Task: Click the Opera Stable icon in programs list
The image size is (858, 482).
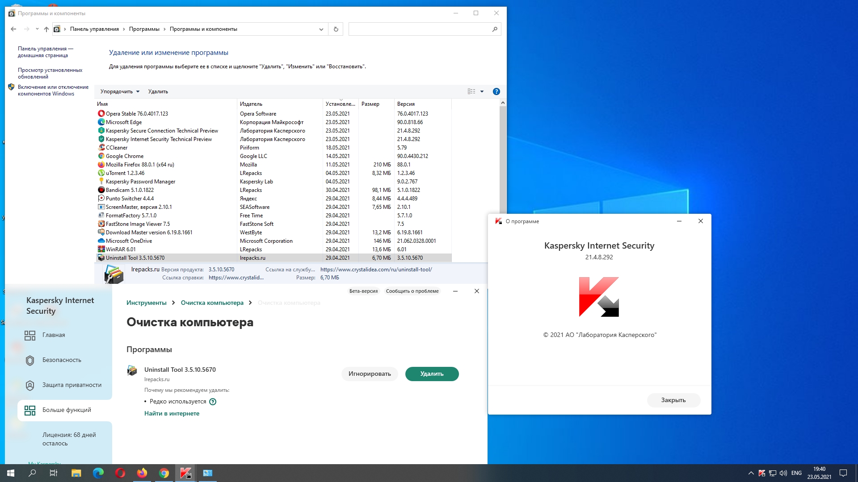Action: coord(101,113)
